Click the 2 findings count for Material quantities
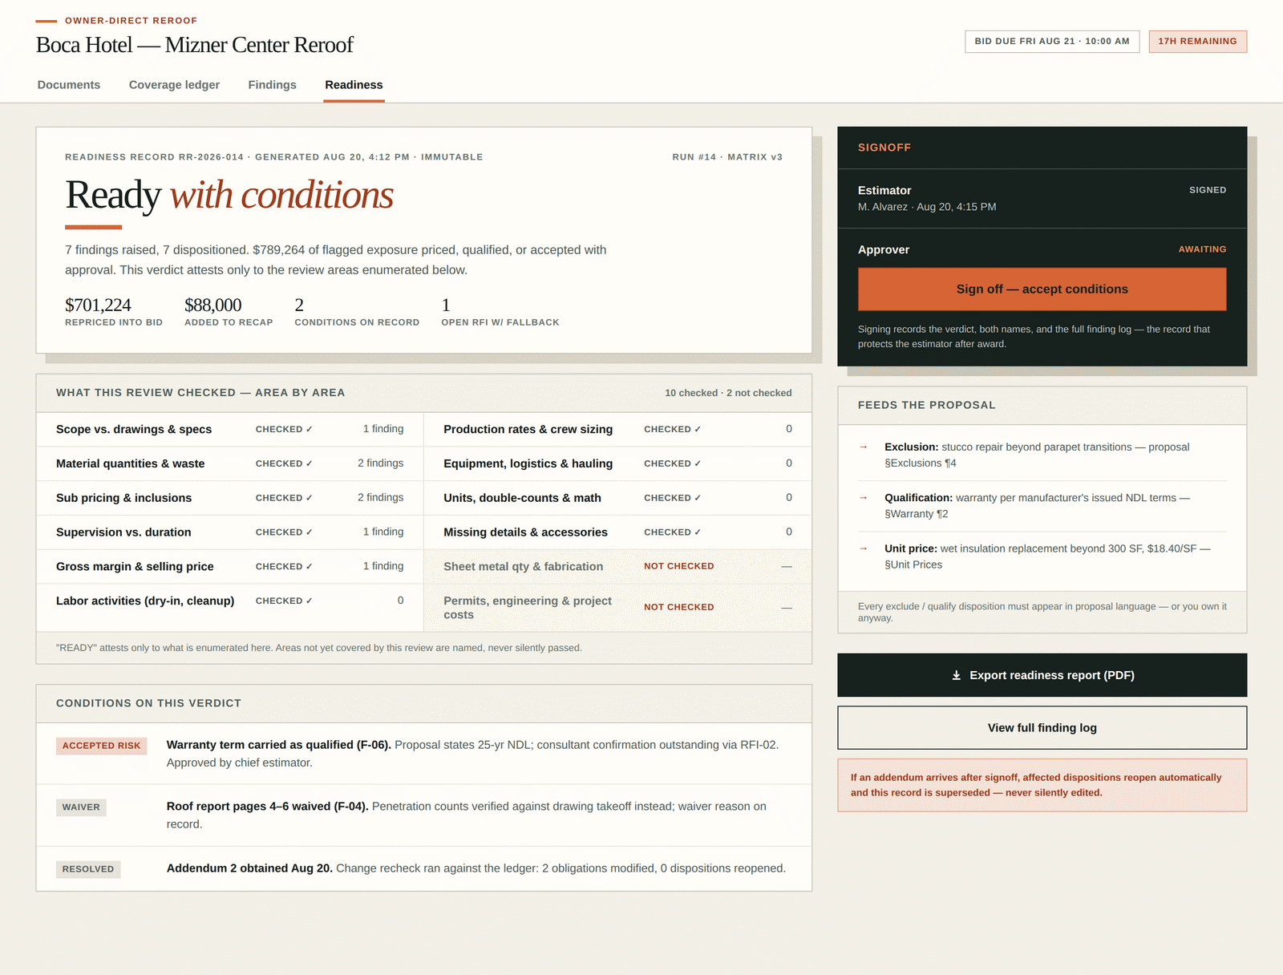 [x=381, y=463]
